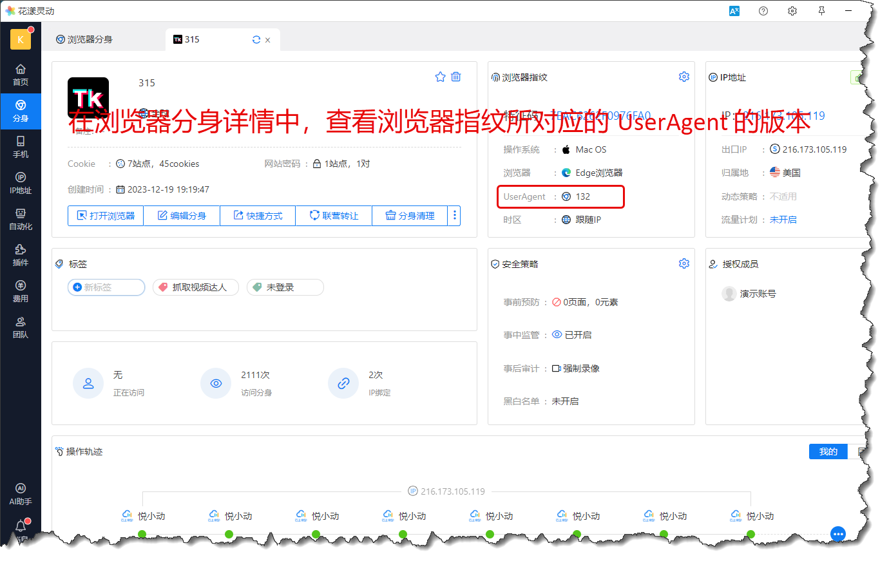
Task: Open the 团队 team sidebar item
Action: coord(21,328)
